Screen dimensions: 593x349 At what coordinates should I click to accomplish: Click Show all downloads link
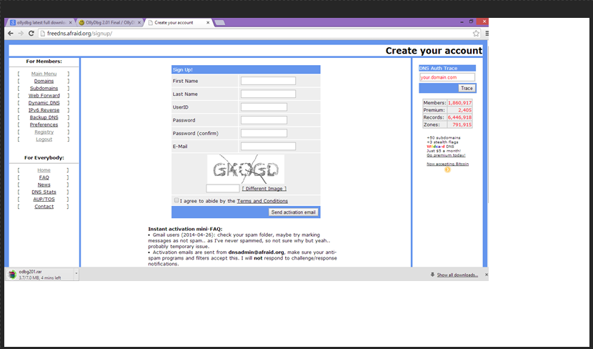pyautogui.click(x=457, y=275)
